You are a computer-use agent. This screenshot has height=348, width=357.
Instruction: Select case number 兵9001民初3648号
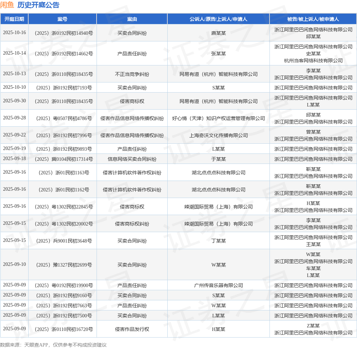64,241
